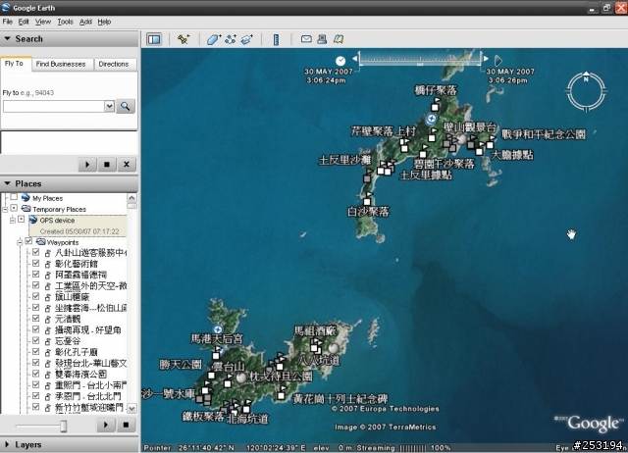This screenshot has width=628, height=453.
Task: Show the ruler measuring tool
Action: point(276,39)
